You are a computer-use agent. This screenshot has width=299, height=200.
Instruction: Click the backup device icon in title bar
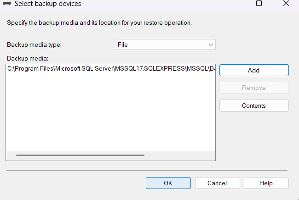click(x=7, y=4)
